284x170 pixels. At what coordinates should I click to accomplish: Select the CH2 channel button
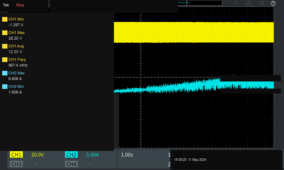tap(71, 155)
